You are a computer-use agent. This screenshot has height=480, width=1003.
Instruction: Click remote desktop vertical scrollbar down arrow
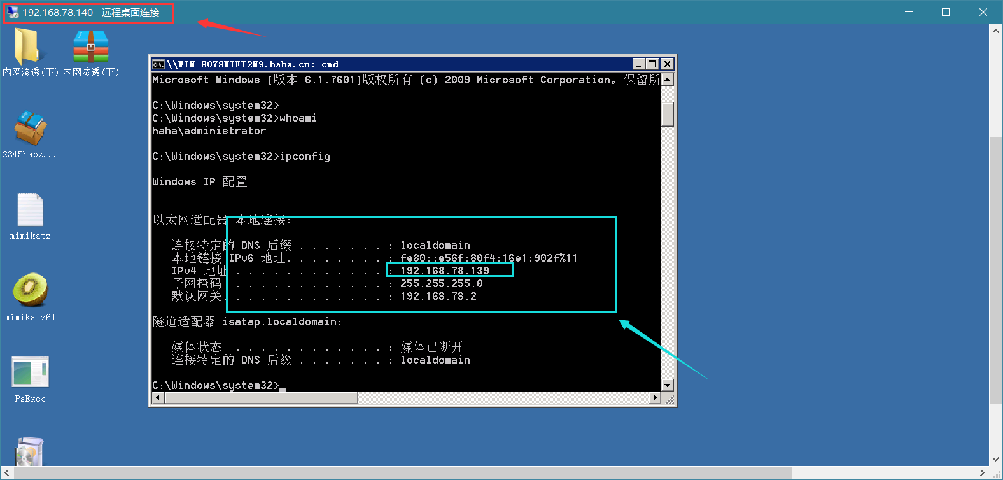pyautogui.click(x=996, y=459)
